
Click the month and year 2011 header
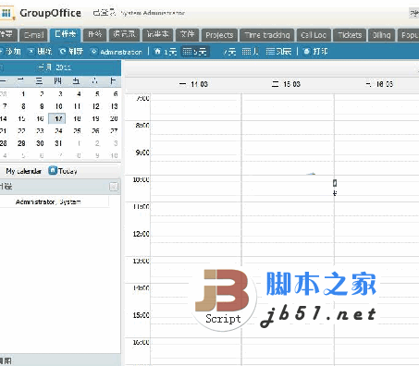(x=55, y=67)
